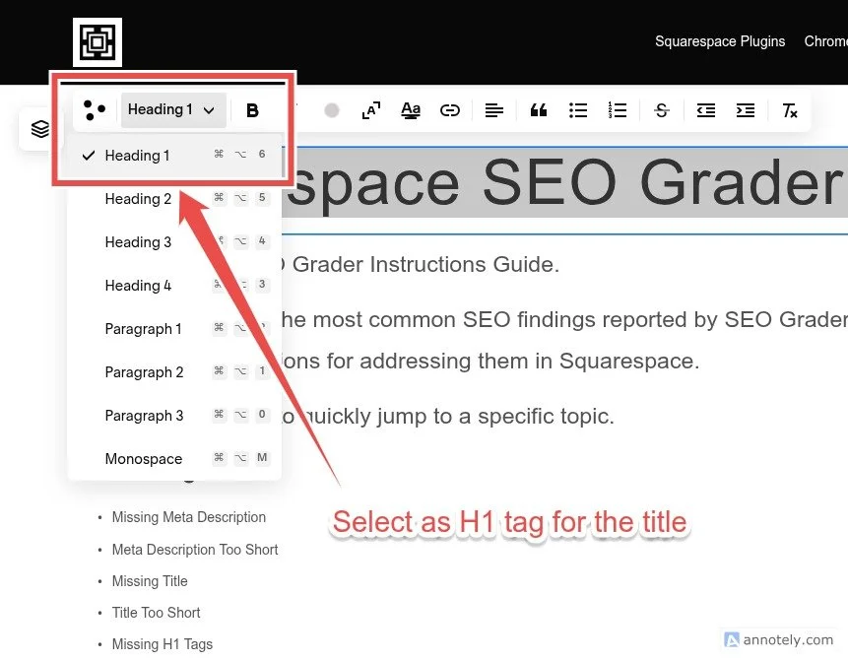Apply Paragraph 2 style
848x661 pixels.
tap(174, 371)
